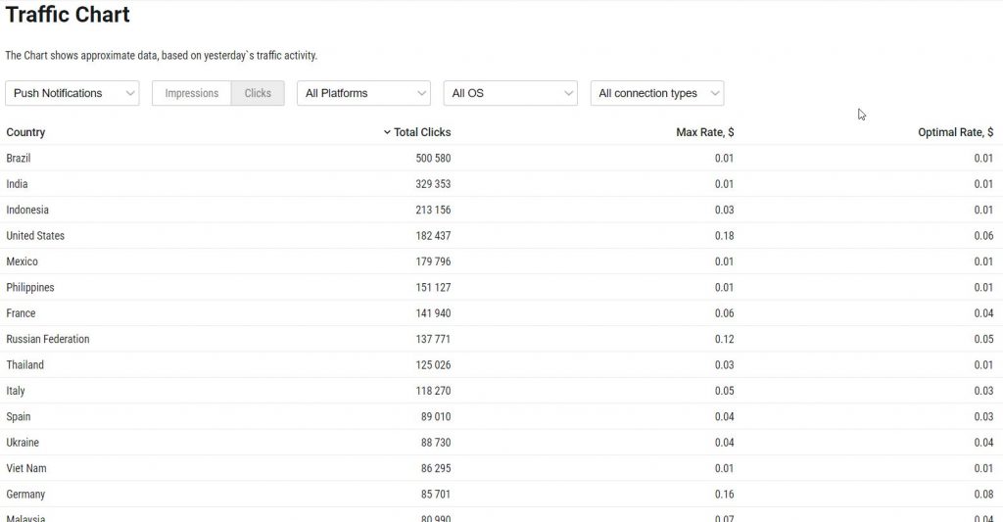This screenshot has width=1003, height=522.
Task: Select the United States row
Action: [x=35, y=236]
